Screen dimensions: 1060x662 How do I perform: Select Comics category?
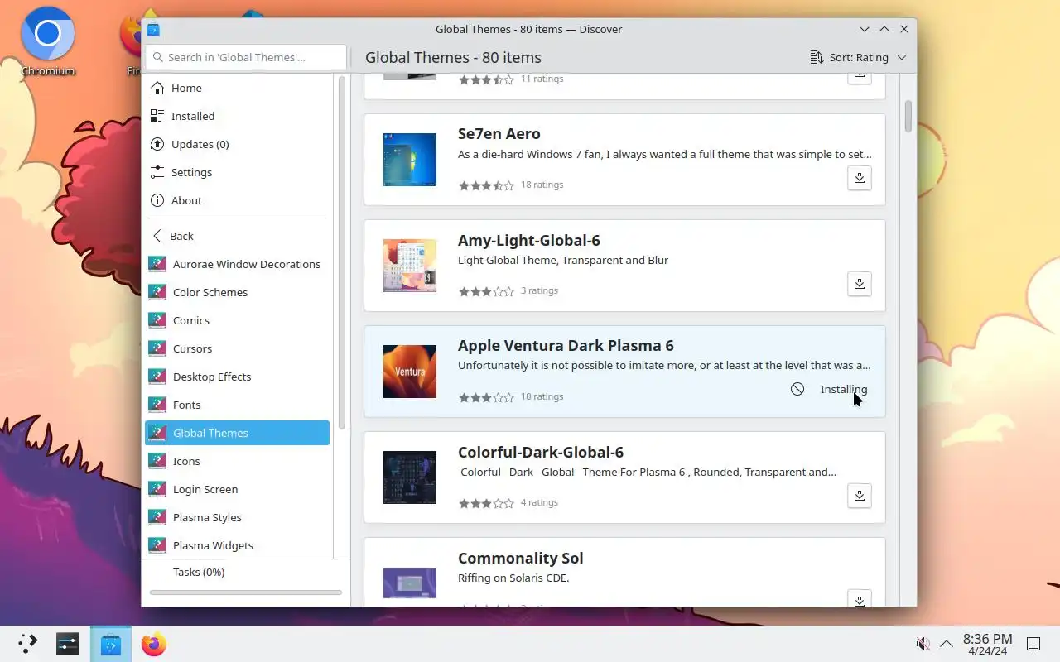click(238, 320)
